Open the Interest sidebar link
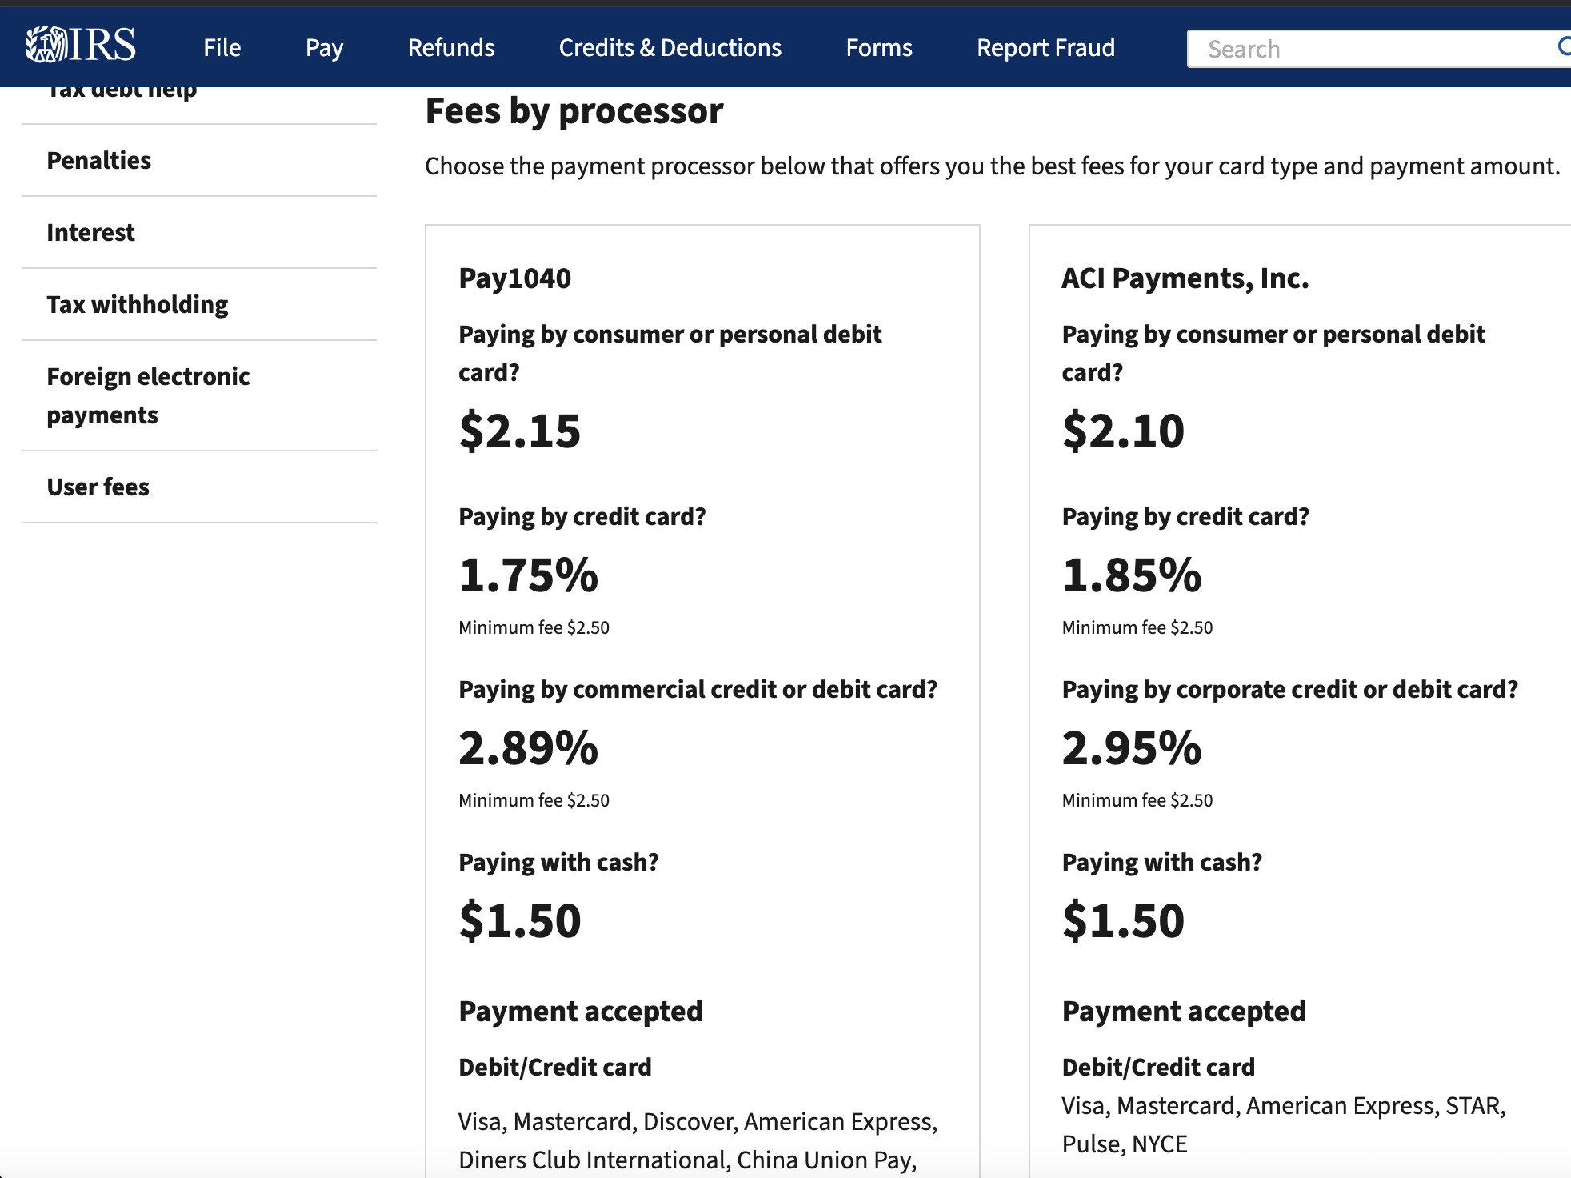 click(90, 232)
